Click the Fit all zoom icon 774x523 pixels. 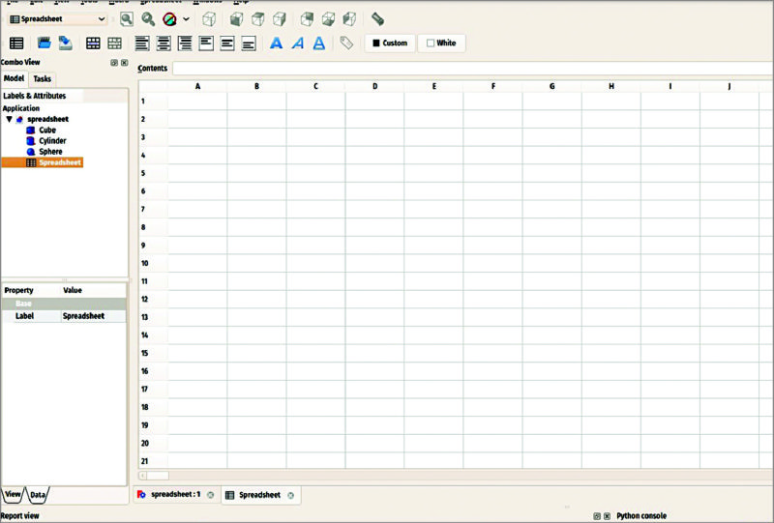click(x=127, y=19)
